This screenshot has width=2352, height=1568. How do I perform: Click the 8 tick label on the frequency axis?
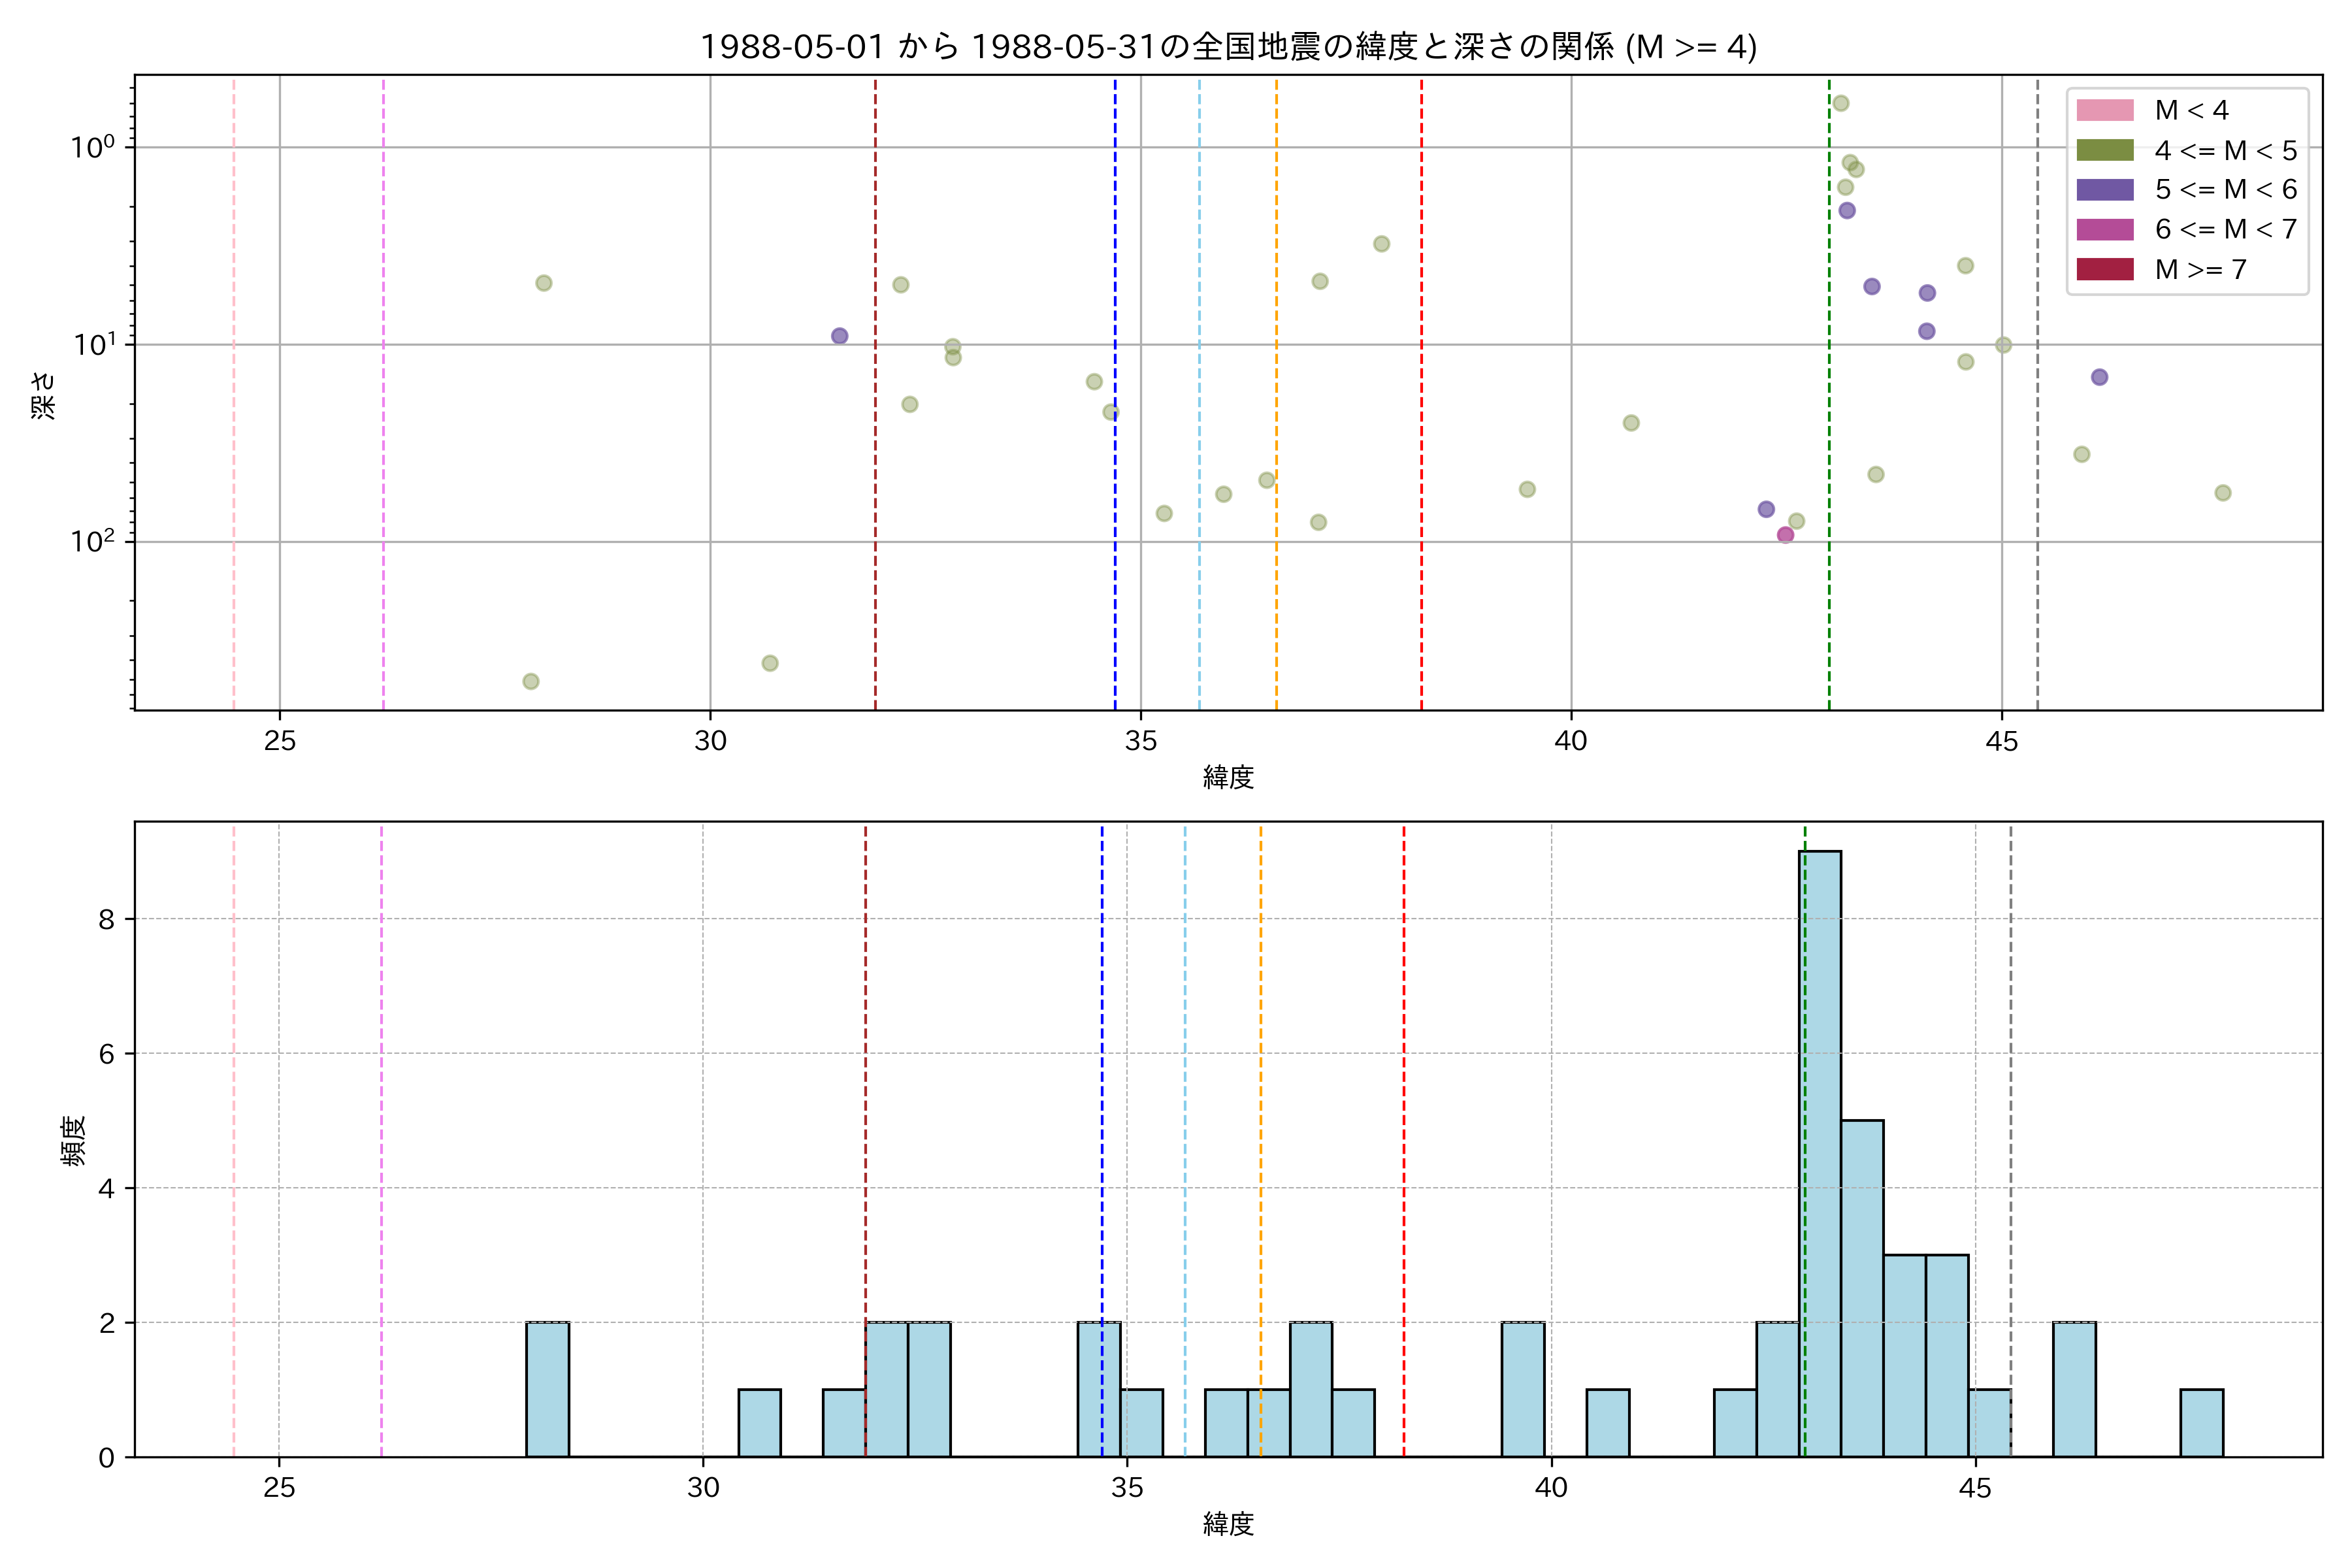[x=106, y=919]
